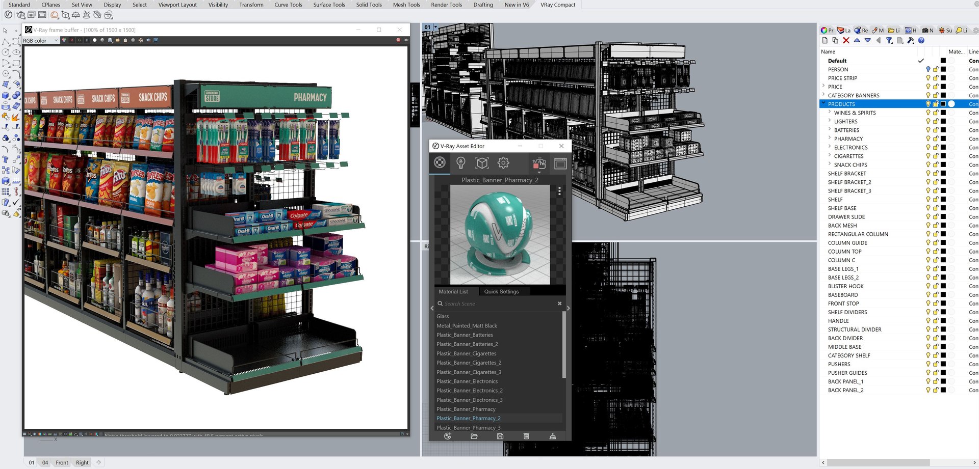
Task: Open the Geometry tab in Asset Editor
Action: pyautogui.click(x=482, y=163)
